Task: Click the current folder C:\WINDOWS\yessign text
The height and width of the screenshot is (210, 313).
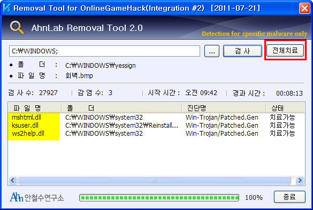Action: point(101,65)
